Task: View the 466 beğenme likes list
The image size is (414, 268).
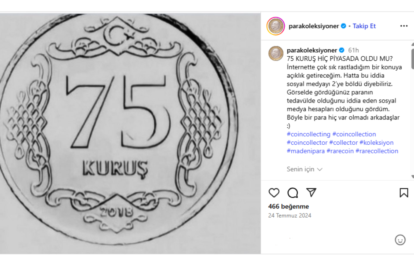Action: pyautogui.click(x=288, y=206)
